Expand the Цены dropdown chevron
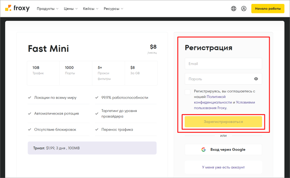Screen dimensions: 290x178 coord(77,9)
